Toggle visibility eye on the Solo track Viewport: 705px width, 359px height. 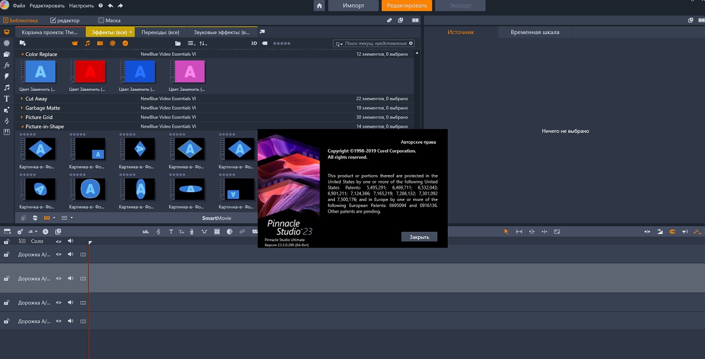tap(58, 241)
